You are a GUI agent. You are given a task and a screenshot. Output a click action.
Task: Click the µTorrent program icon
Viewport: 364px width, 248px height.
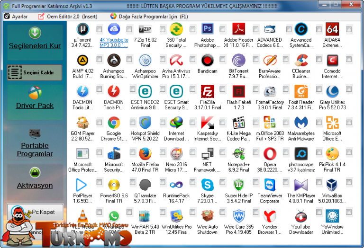(82, 29)
